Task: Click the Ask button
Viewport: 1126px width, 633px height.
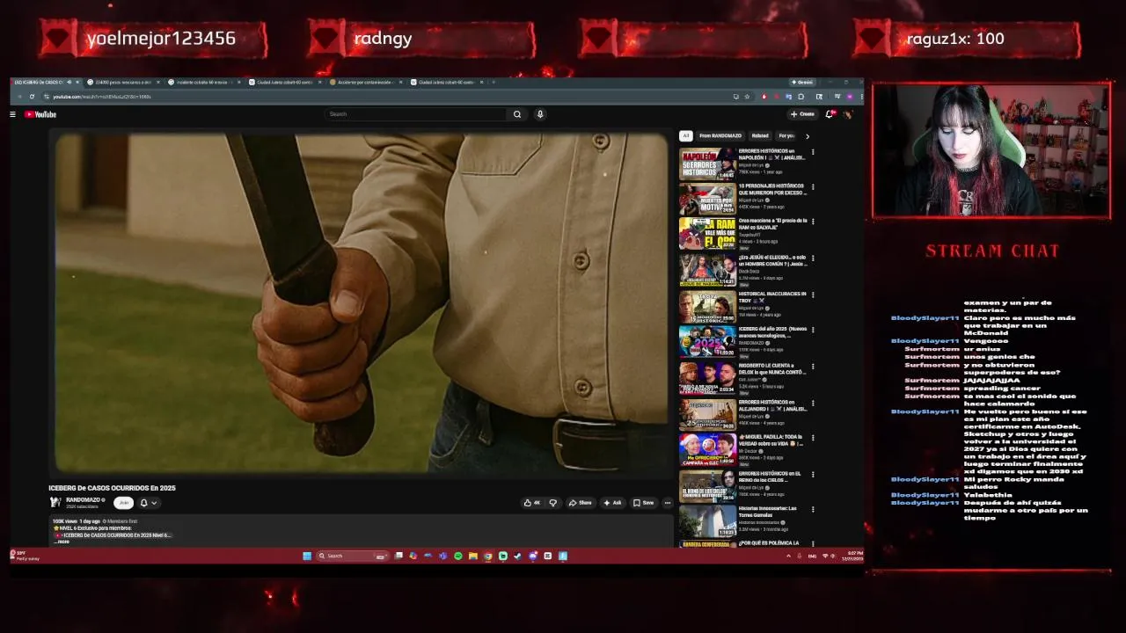Action: 612,503
